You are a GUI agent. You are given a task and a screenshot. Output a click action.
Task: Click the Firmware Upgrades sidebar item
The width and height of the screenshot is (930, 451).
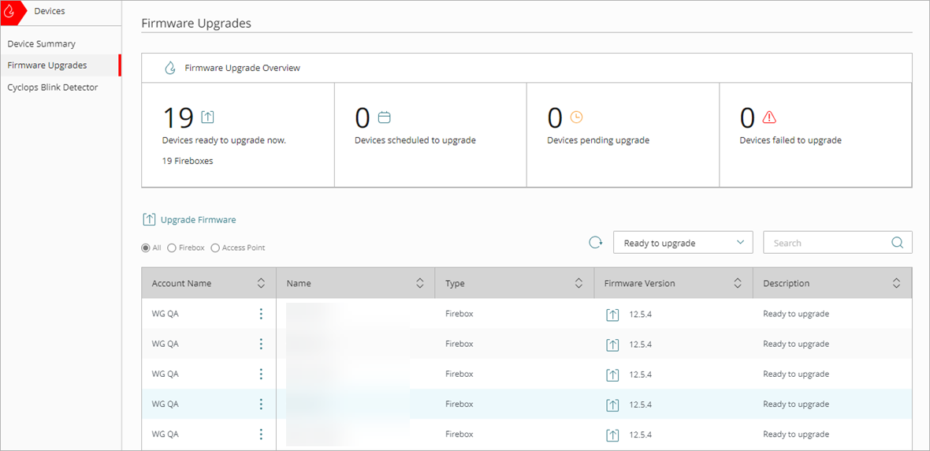pos(47,65)
